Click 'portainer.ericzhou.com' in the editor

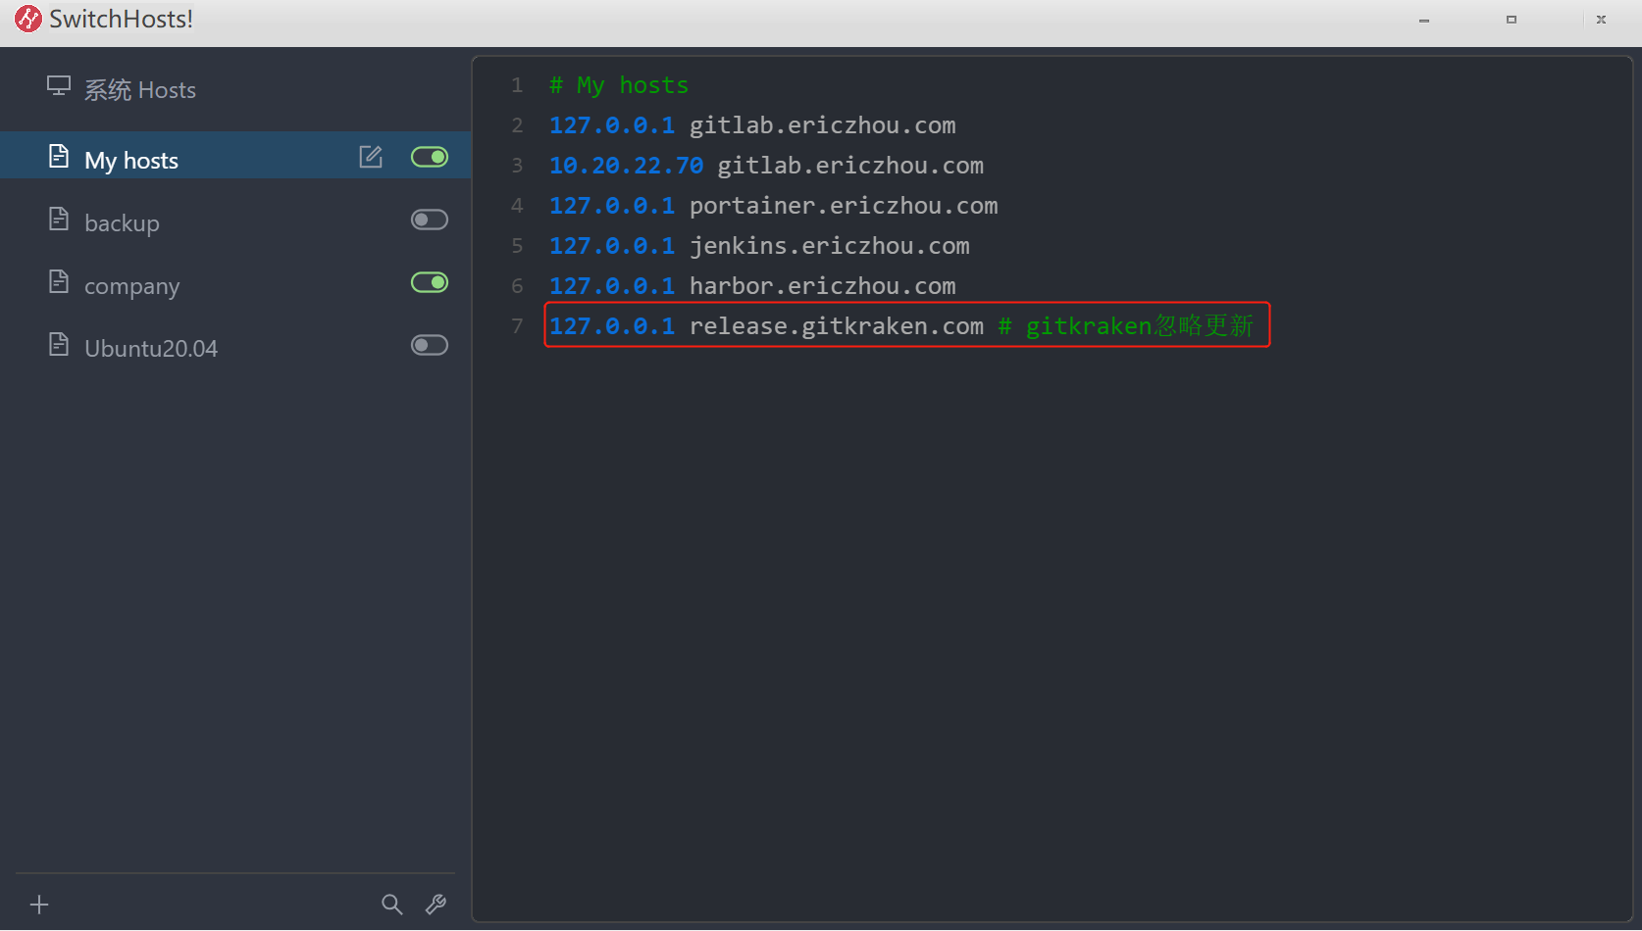click(x=844, y=206)
